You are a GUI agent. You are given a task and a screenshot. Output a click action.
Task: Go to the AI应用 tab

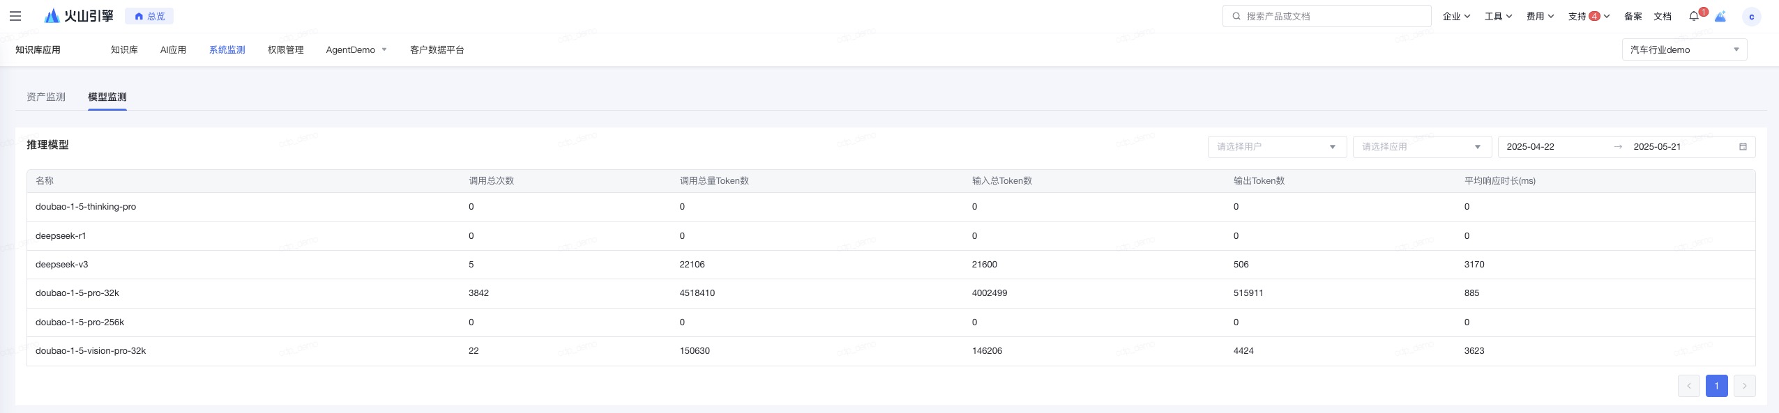point(173,50)
